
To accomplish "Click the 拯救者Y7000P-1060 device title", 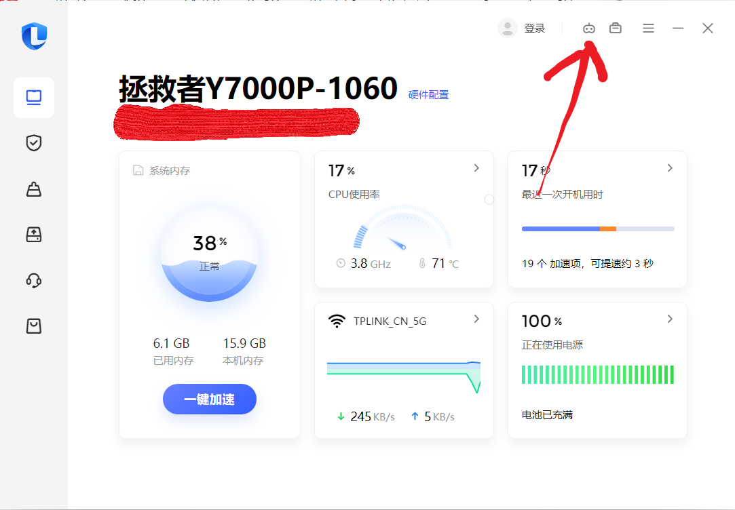I will pyautogui.click(x=259, y=89).
